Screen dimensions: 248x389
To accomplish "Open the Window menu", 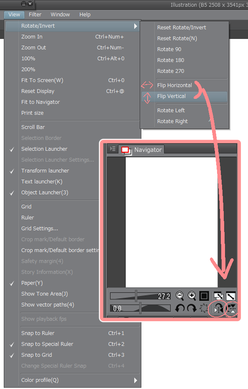I will coord(60,15).
